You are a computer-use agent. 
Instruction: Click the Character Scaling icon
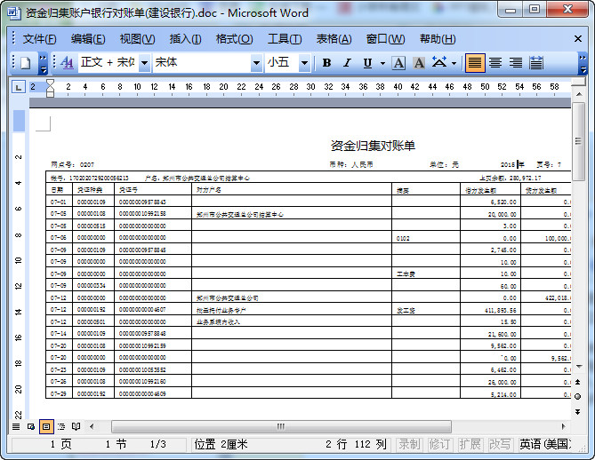(x=439, y=62)
